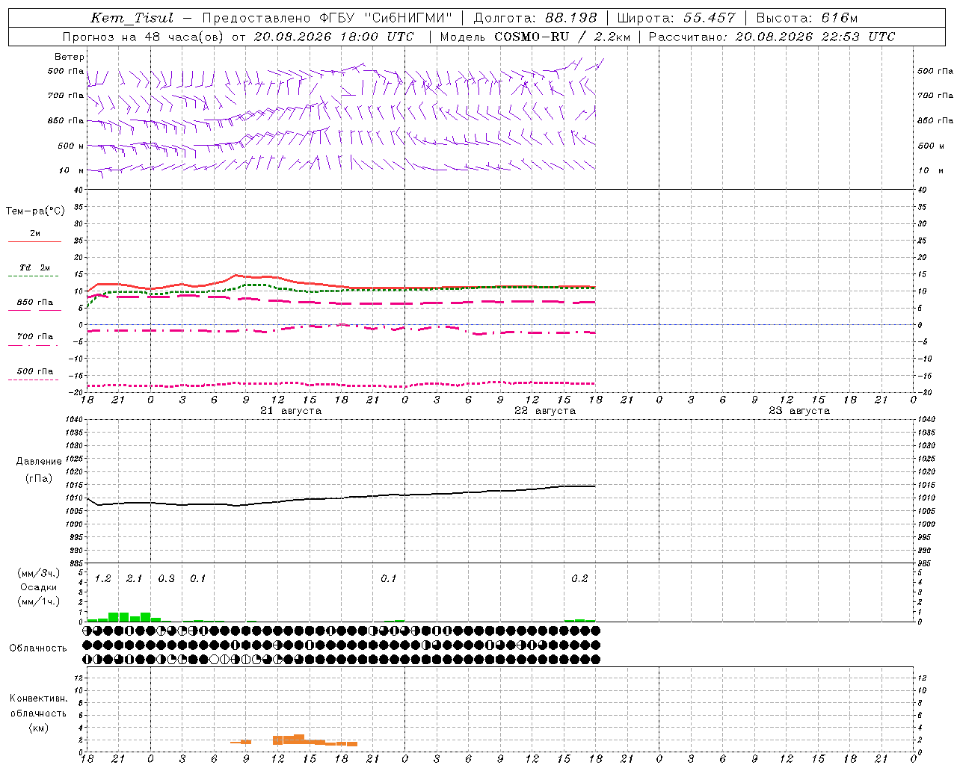Click the Осадки precipitation label
This screenshot has width=957, height=765.
pos(39,587)
